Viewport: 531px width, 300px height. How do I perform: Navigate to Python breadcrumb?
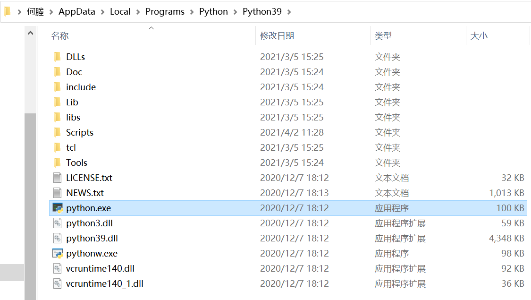tap(213, 11)
